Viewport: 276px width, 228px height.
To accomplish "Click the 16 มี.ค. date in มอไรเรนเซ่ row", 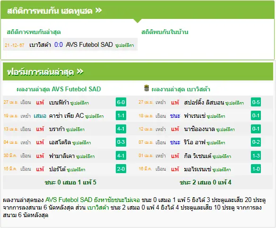I will click(146, 169).
